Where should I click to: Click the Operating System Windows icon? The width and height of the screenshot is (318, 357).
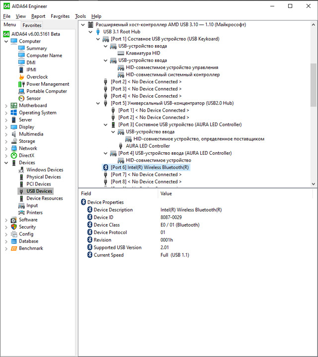14,113
